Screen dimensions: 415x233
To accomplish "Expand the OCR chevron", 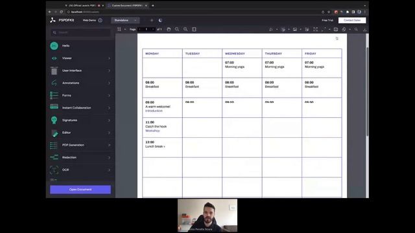I will 109,170.
